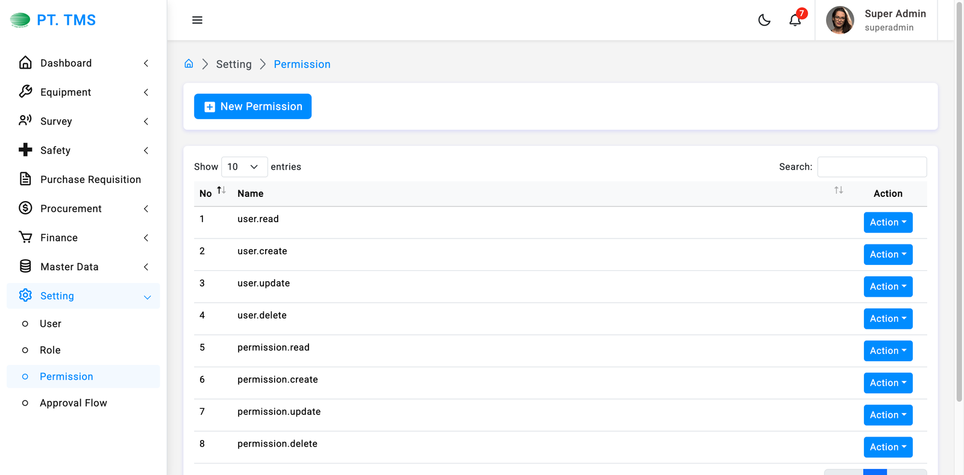The width and height of the screenshot is (964, 475).
Task: Open Action dropdown for permission.delete
Action: point(887,447)
